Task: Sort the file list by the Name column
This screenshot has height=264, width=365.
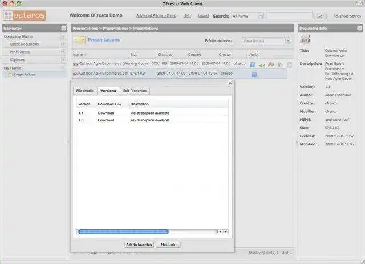Action: (80, 55)
